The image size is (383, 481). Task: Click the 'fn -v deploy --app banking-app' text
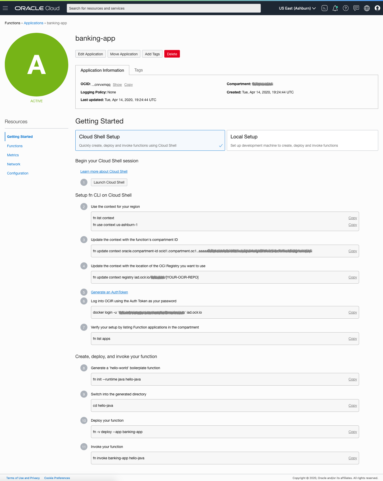click(x=118, y=432)
